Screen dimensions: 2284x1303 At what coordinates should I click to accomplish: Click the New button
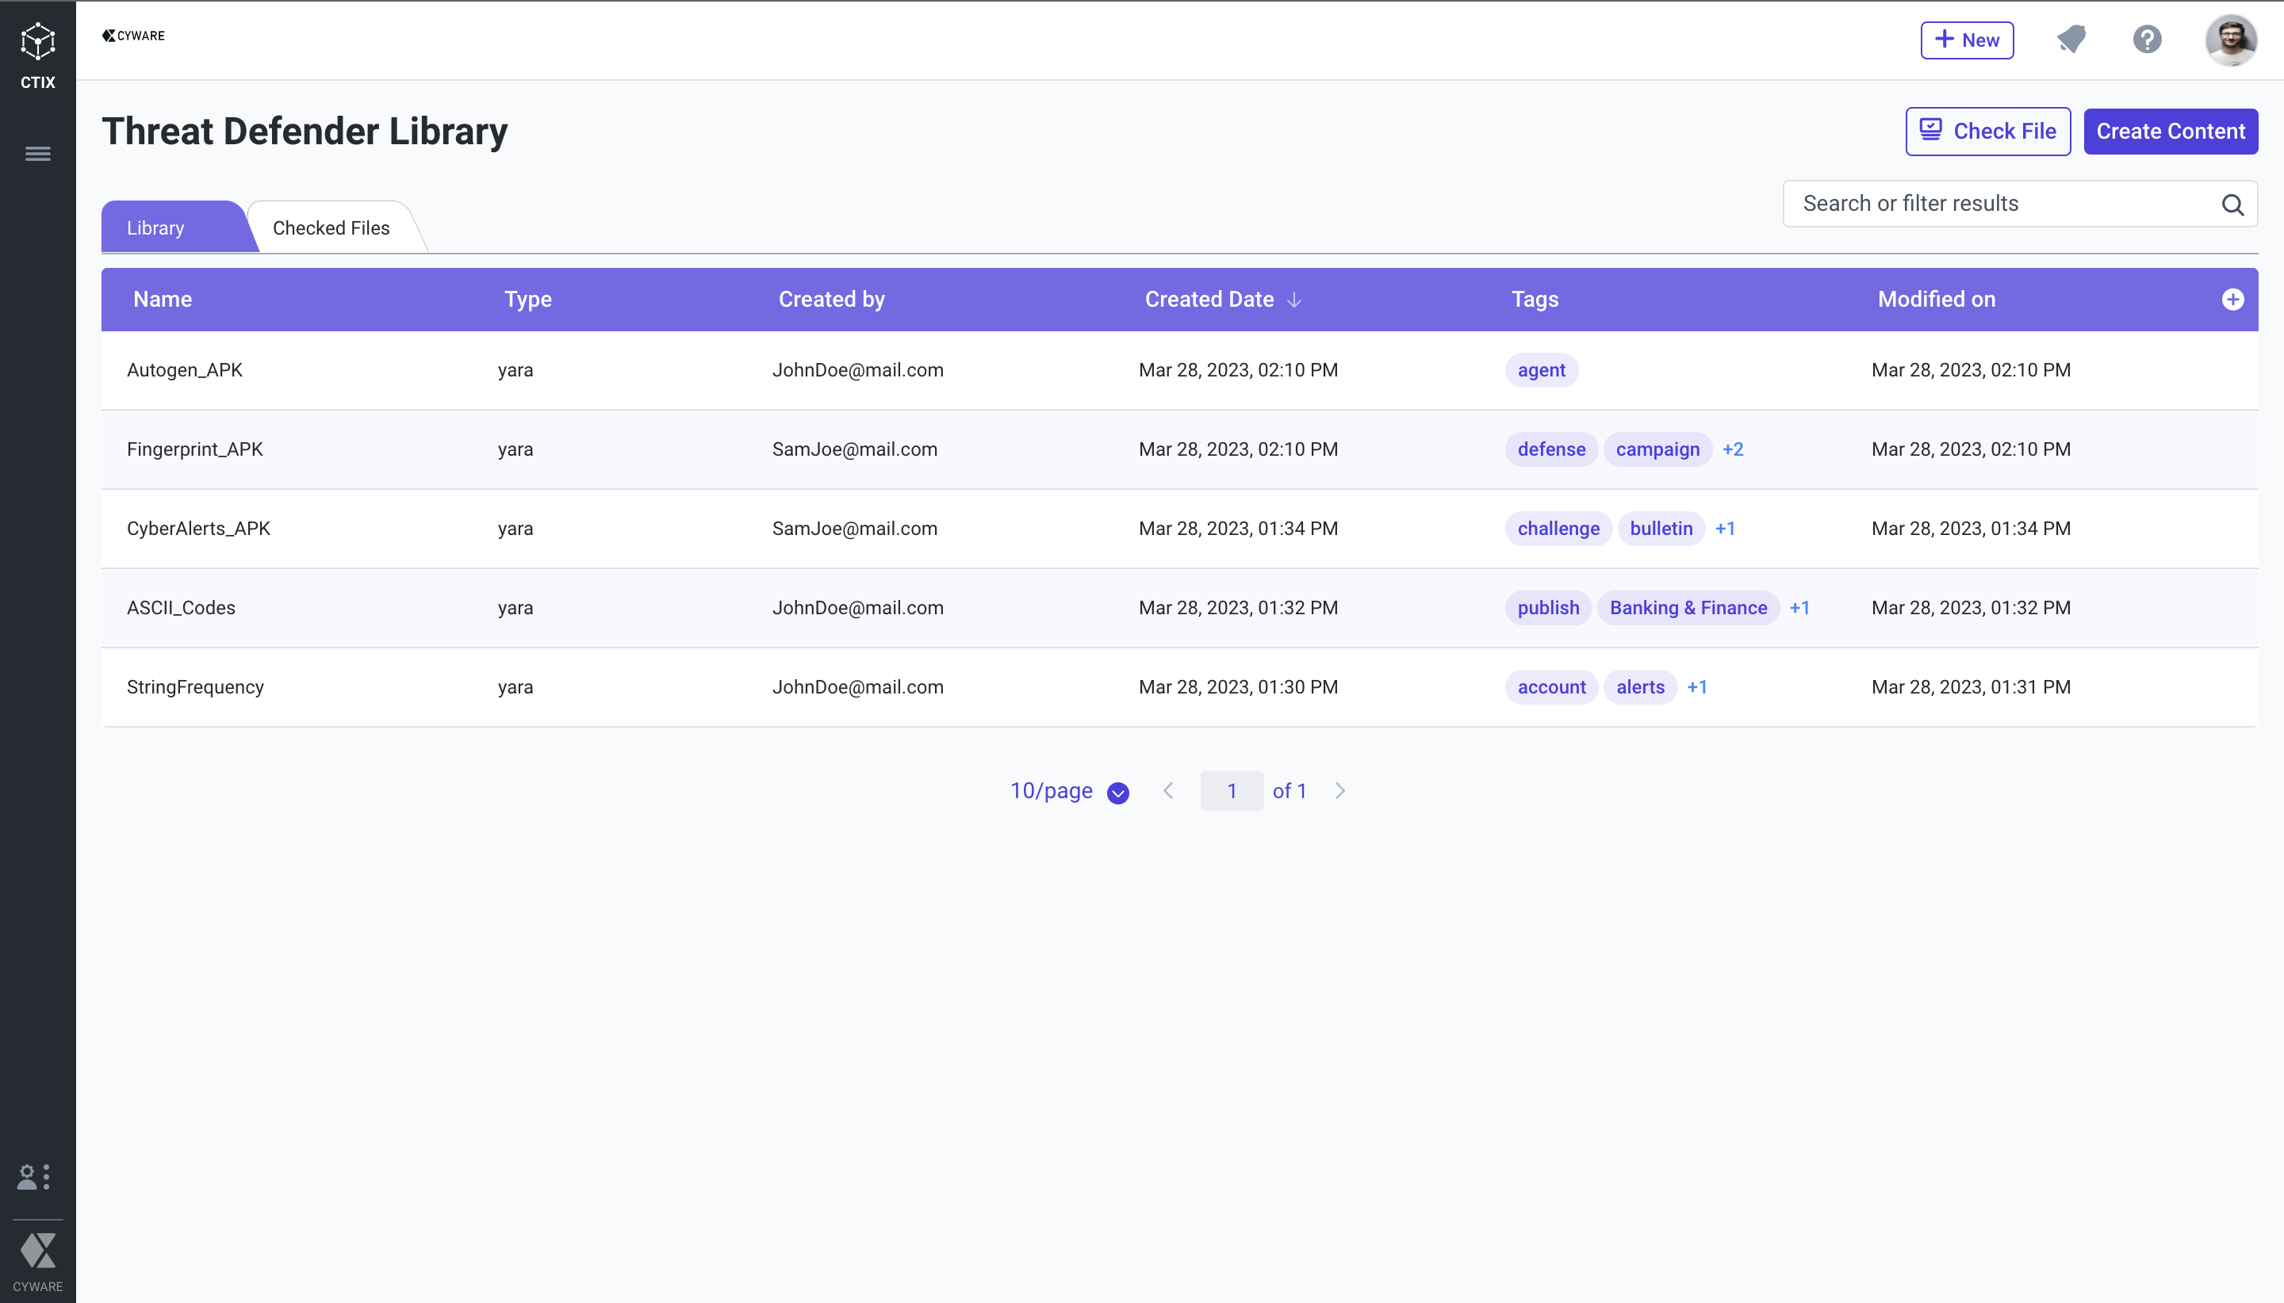tap(1967, 40)
